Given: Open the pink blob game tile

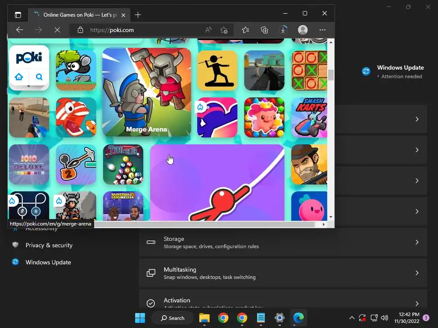Looking at the screenshot, I should [309, 206].
